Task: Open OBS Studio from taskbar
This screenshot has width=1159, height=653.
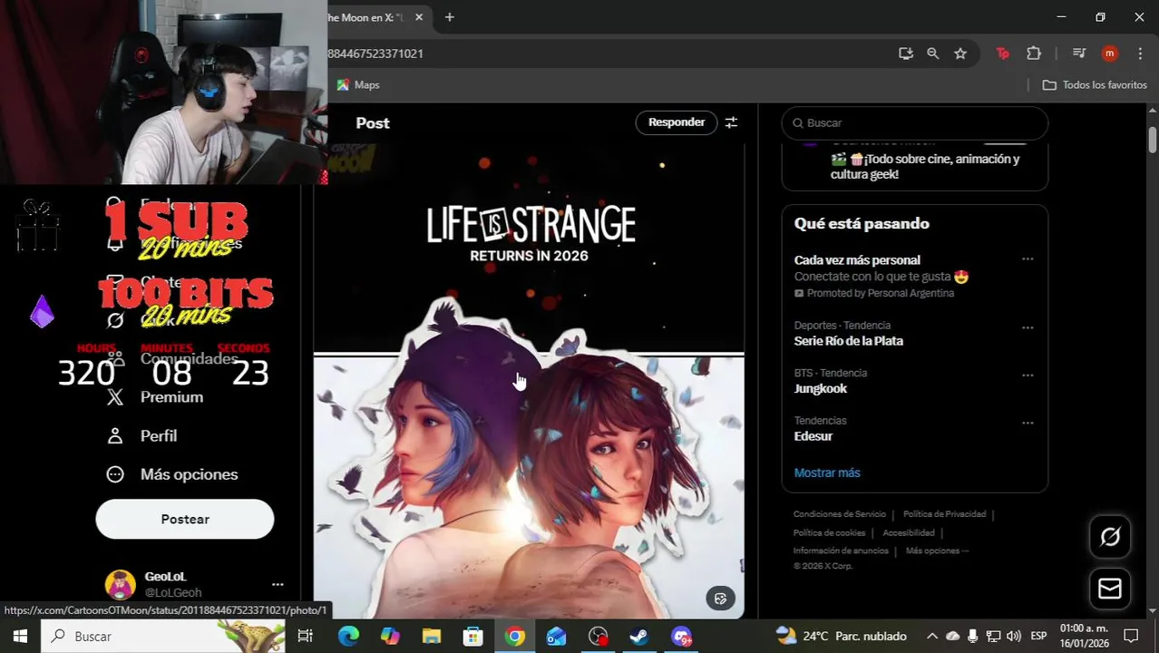Action: pyautogui.click(x=598, y=636)
